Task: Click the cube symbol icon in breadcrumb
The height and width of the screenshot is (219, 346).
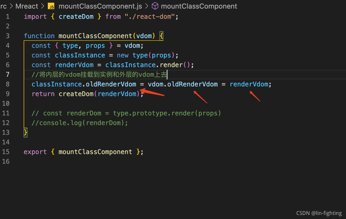Action: point(155,6)
